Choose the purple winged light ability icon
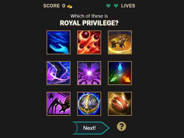Screen dimensions: 184x138 click(89, 73)
